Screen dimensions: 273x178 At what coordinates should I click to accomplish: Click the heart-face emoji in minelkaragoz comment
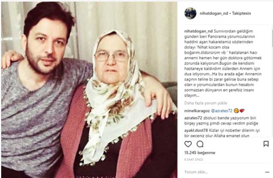pos(236,110)
